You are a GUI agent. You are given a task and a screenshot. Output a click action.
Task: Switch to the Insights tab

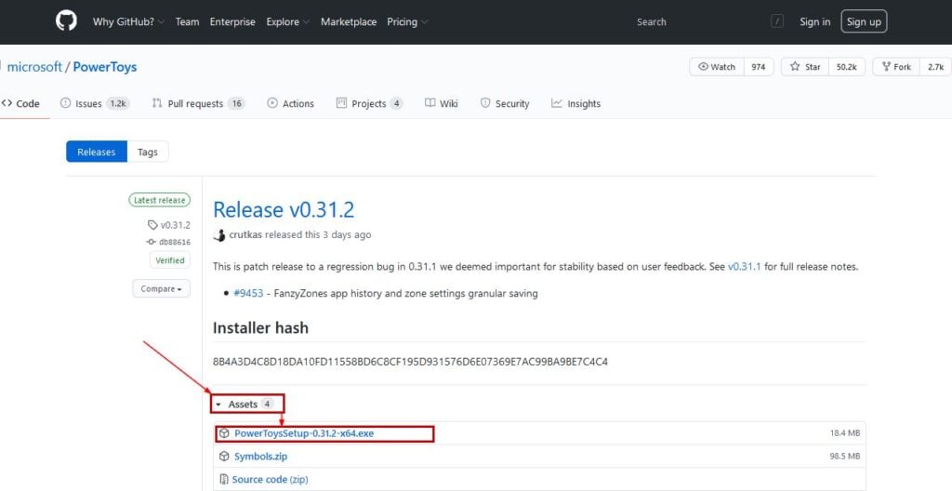click(575, 103)
